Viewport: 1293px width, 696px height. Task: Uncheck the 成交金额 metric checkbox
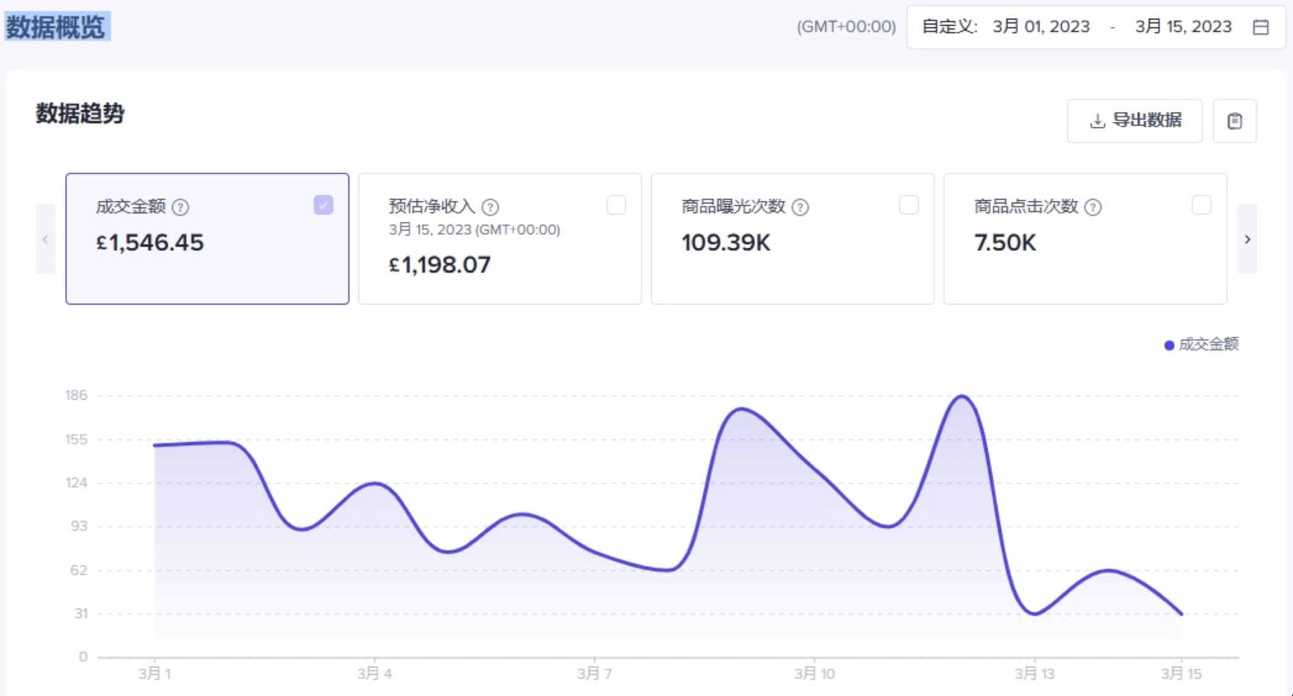(324, 205)
